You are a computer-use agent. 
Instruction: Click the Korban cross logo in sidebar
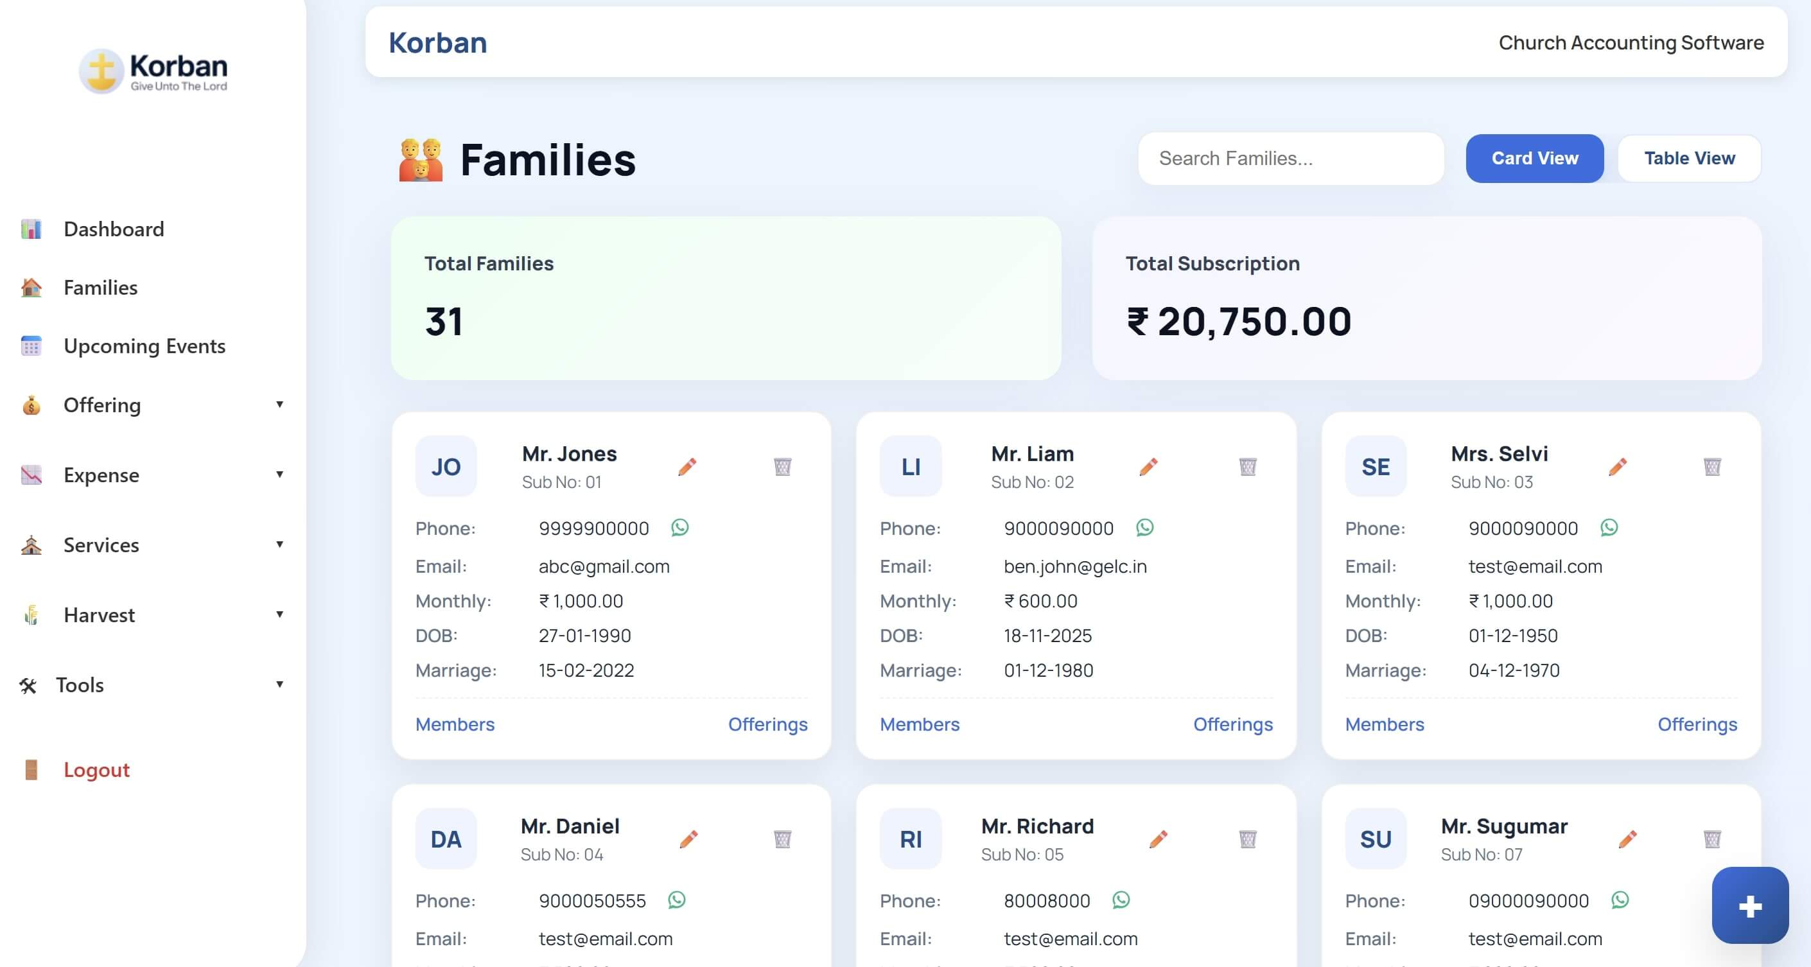[x=101, y=71]
